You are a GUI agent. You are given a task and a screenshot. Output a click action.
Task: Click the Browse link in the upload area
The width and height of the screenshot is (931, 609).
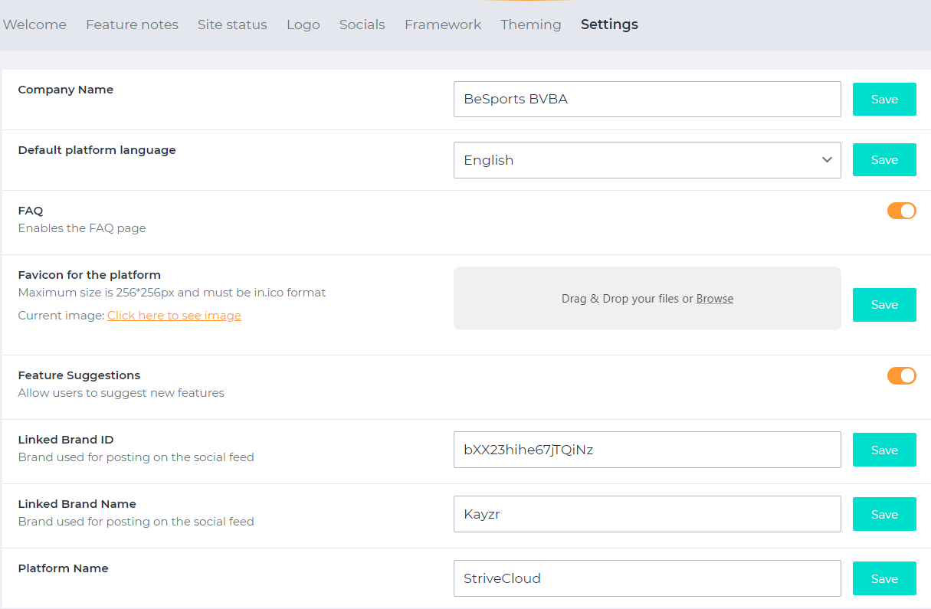click(x=715, y=299)
